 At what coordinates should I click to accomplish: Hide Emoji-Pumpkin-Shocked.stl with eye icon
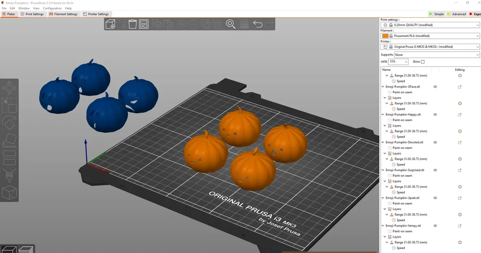(435, 142)
